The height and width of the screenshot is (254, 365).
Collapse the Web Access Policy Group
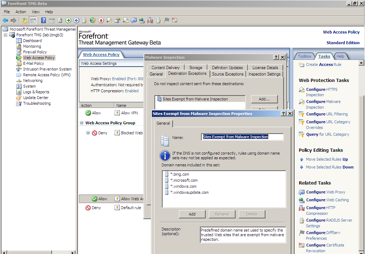81,123
